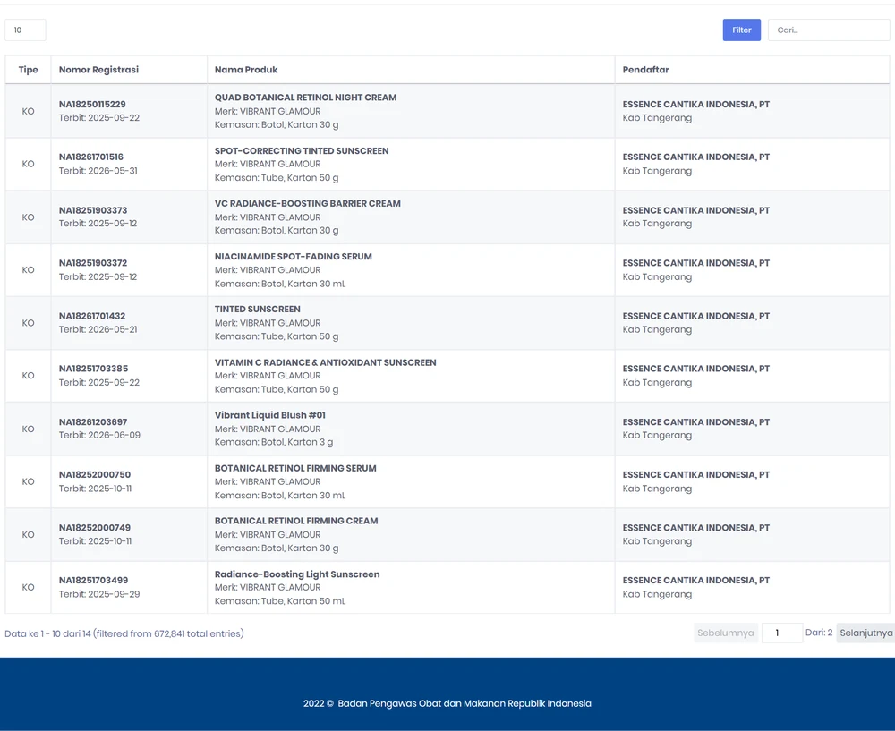Viewport: 895px width, 731px height.
Task: Open VC RADIANCE-BOOSTING BARRIER CREAM product
Action: tap(308, 204)
